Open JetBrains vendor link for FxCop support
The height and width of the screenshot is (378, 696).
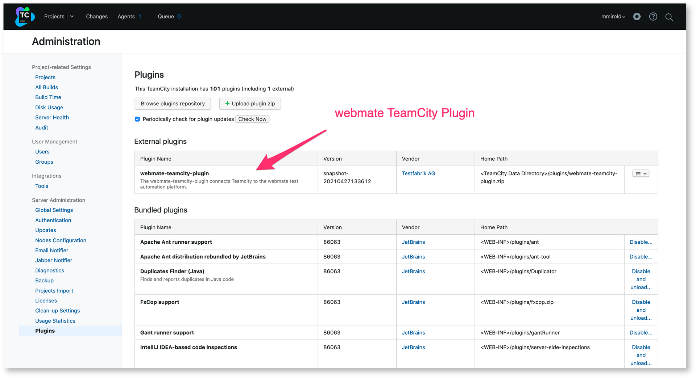coord(413,302)
